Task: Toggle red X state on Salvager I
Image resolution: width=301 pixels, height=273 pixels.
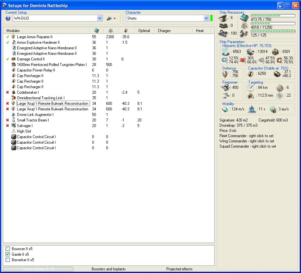Action: [x=8, y=125]
